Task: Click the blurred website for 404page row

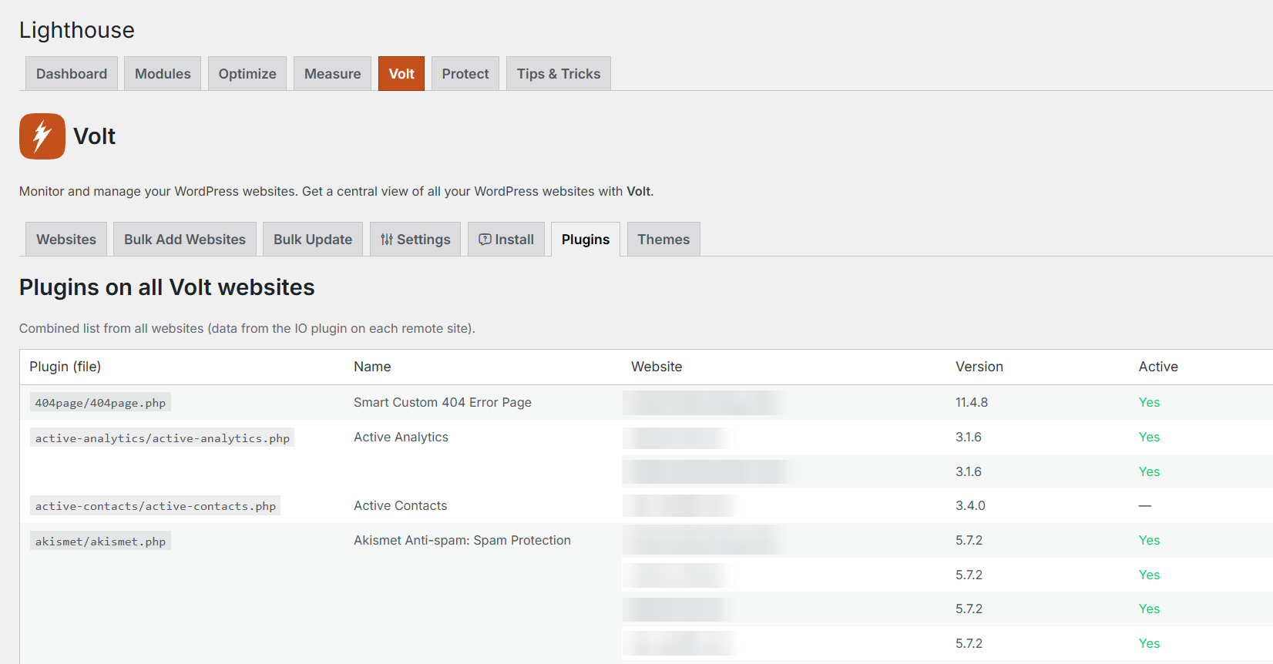Action: click(704, 403)
